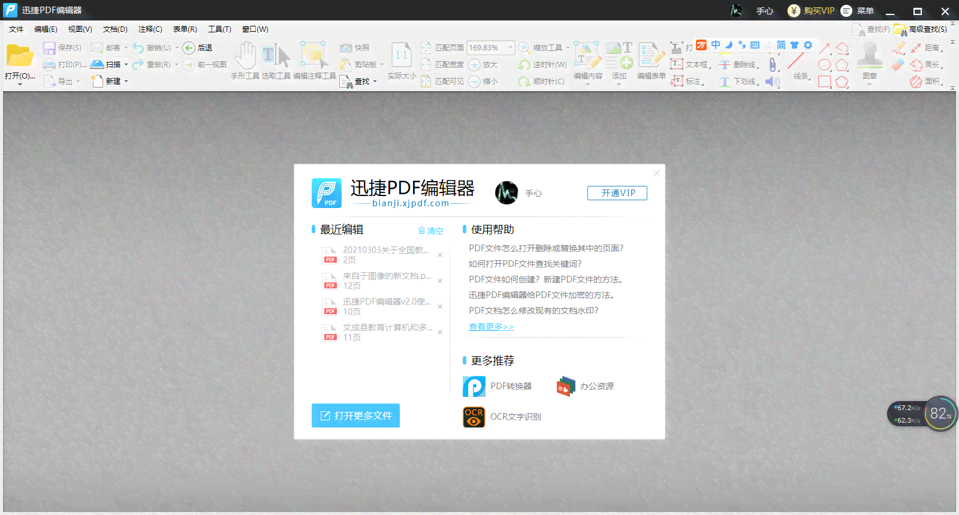This screenshot has height=515, width=959.
Task: Expand the Stamp (图章) dropdown arrow
Action: (870, 85)
